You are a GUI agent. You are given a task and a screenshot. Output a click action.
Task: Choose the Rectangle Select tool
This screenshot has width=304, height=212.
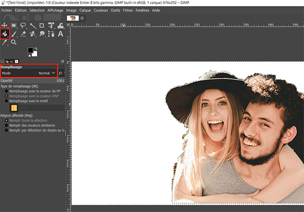click(14, 25)
